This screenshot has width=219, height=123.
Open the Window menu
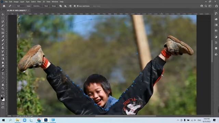55,2
